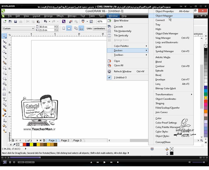
Task: Select the Color Eyedropper tool
Action: [x=4, y=115]
